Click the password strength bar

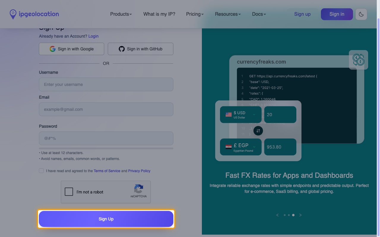click(106, 148)
